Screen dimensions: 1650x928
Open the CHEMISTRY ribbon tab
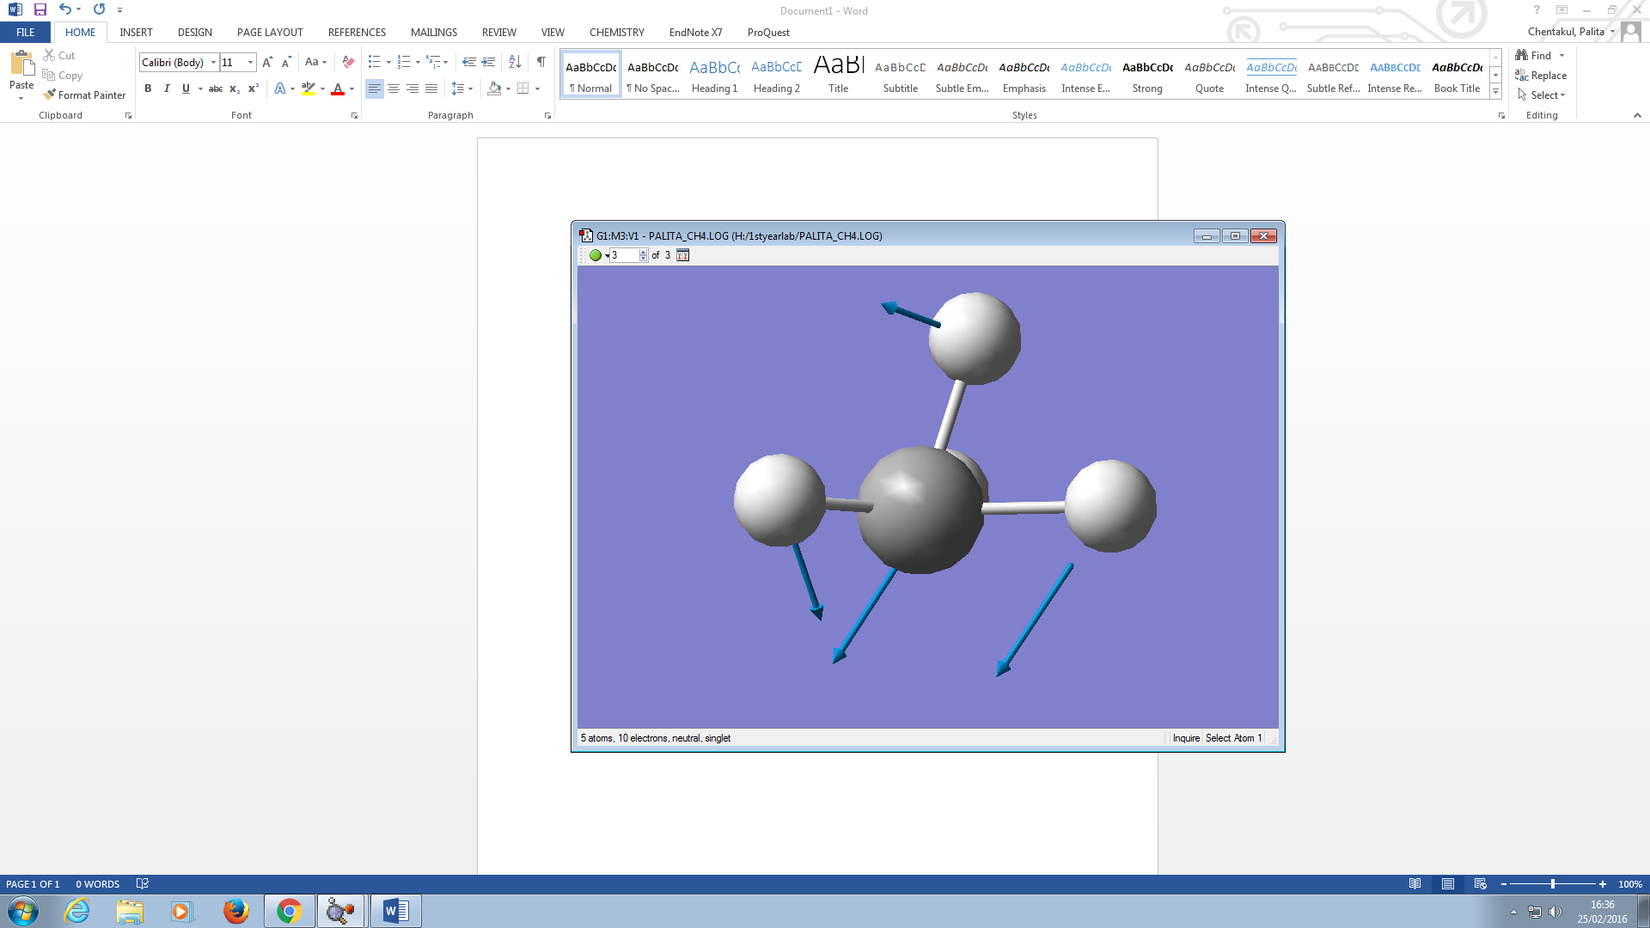click(x=616, y=33)
